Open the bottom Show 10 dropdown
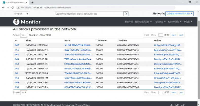The height and width of the screenshot is (106, 200). 24,93
